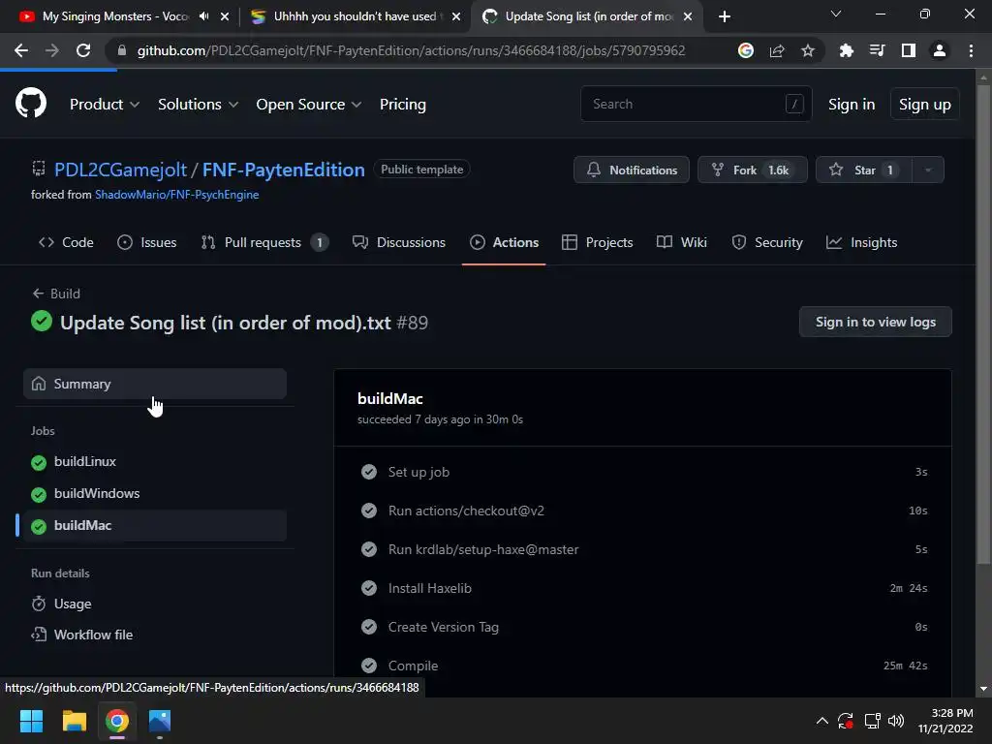This screenshot has width=992, height=744.
Task: Expand the Run actions/checkout@v2 step
Action: [x=643, y=511]
